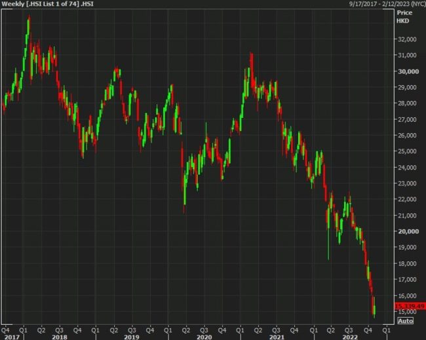The width and height of the screenshot is (426, 340).
Task: Click the 28,000 price axis label
Action: (407, 104)
